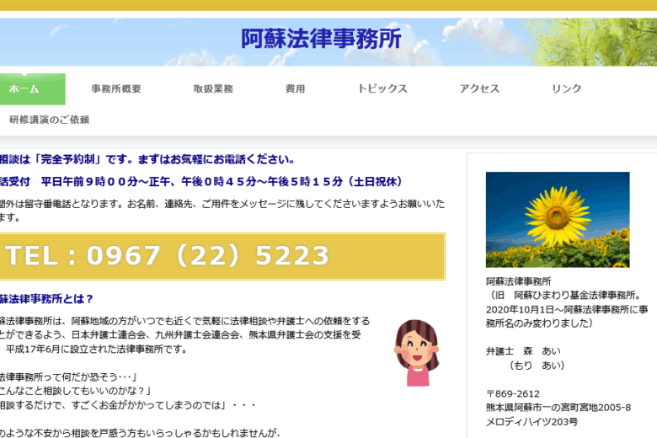The width and height of the screenshot is (657, 438).
Task: Click the 阿蘇法律事務所とは？ heading
Action: pos(46,298)
